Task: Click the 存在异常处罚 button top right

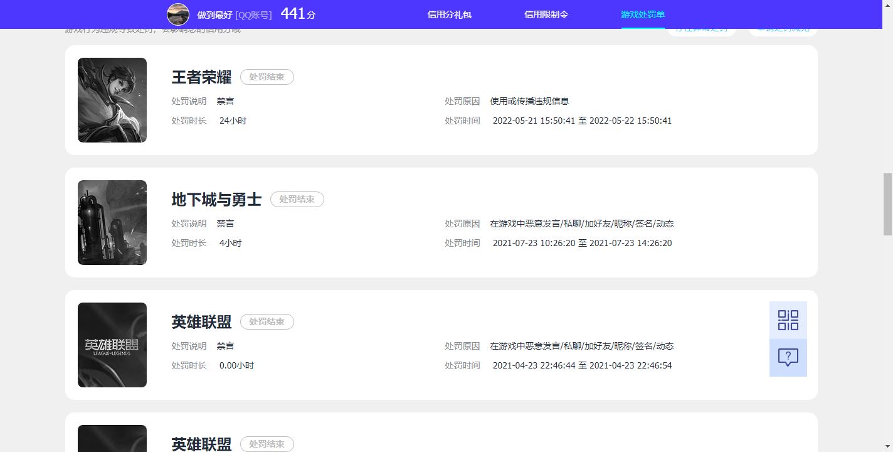Action: 700,28
